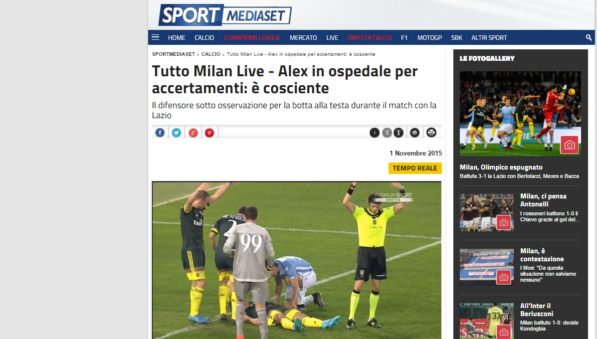Open the MotoGP section

tap(429, 38)
